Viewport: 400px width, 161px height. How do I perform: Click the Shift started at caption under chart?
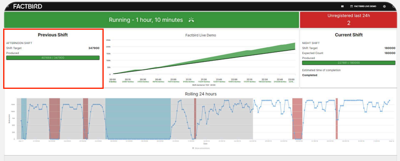point(204,84)
